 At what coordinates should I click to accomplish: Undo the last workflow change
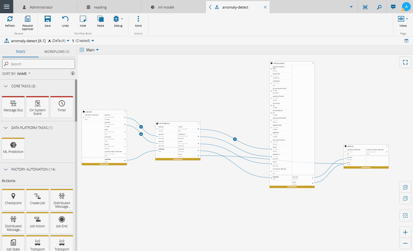[x=65, y=21]
